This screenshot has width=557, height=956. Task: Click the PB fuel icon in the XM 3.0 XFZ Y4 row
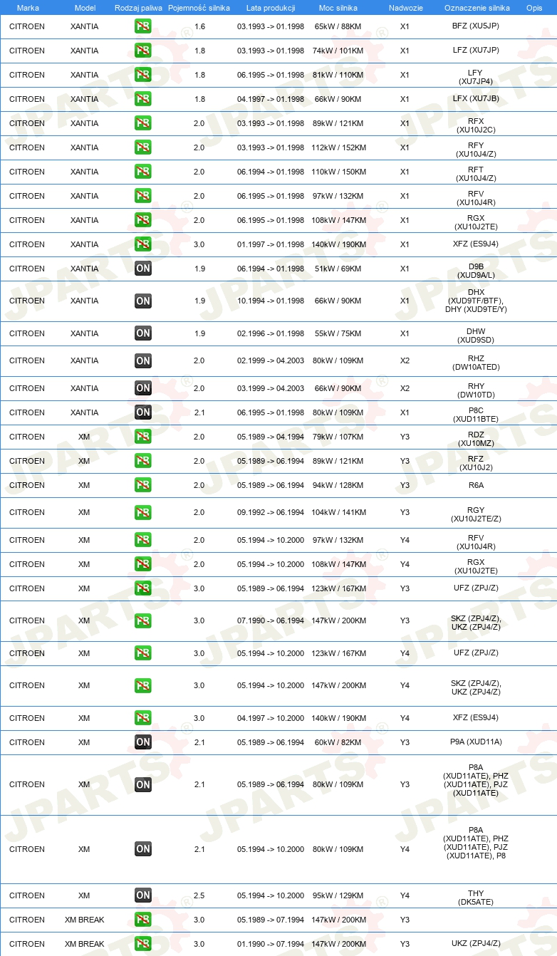143,718
